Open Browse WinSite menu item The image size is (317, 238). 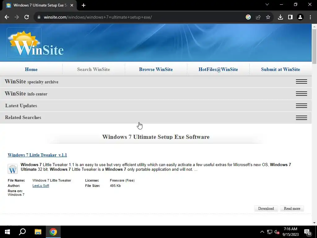156,69
